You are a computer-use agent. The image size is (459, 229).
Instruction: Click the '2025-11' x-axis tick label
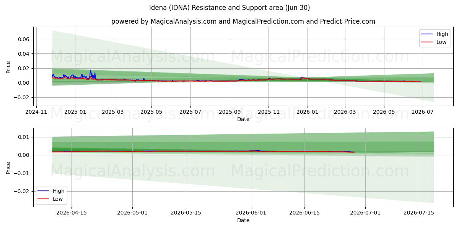pyautogui.click(x=269, y=112)
